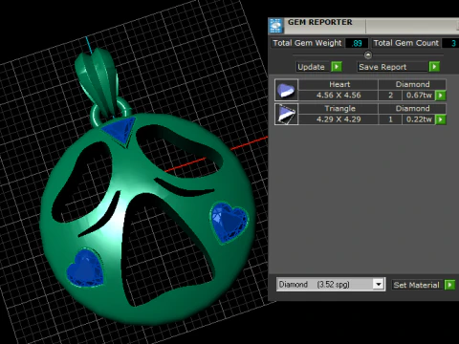The height and width of the screenshot is (344, 459).
Task: Click the GEM REPORTER panel title
Action: click(x=320, y=22)
